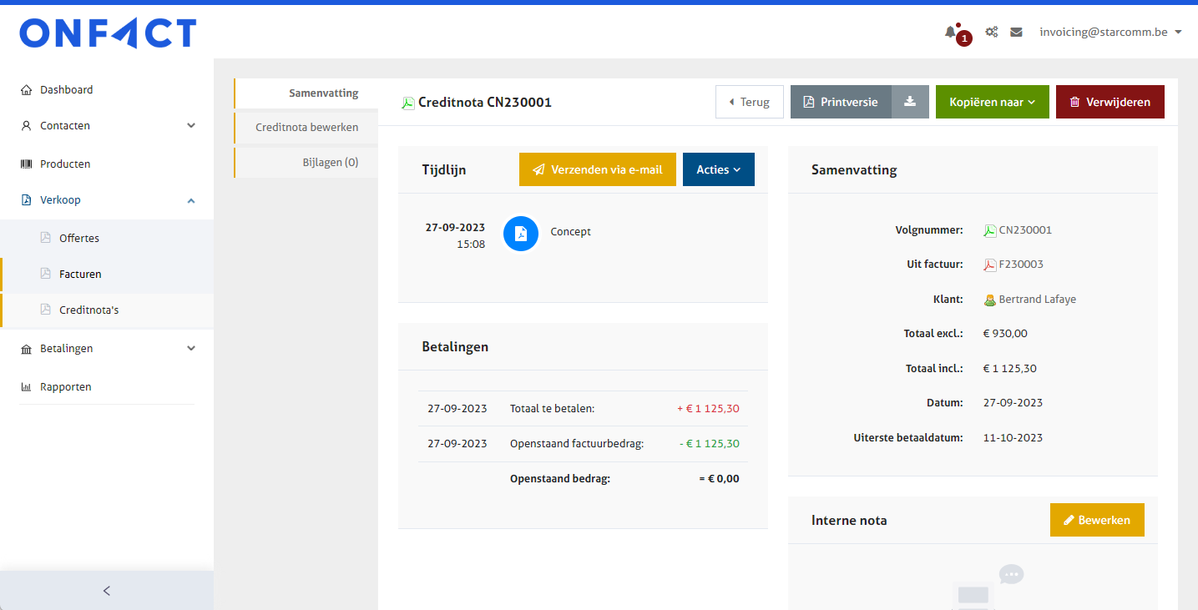The height and width of the screenshot is (610, 1198).
Task: Open the Kopiëren naar dropdown
Action: pyautogui.click(x=992, y=102)
